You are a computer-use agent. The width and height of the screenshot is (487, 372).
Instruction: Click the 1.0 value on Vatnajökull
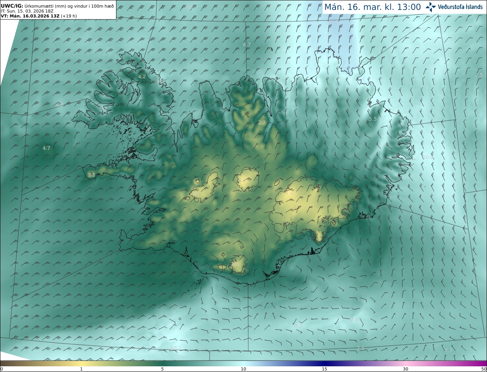point(290,193)
